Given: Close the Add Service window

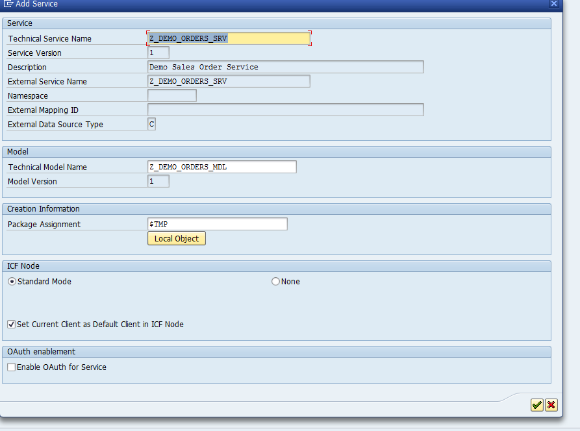Looking at the screenshot, I should [x=553, y=4].
